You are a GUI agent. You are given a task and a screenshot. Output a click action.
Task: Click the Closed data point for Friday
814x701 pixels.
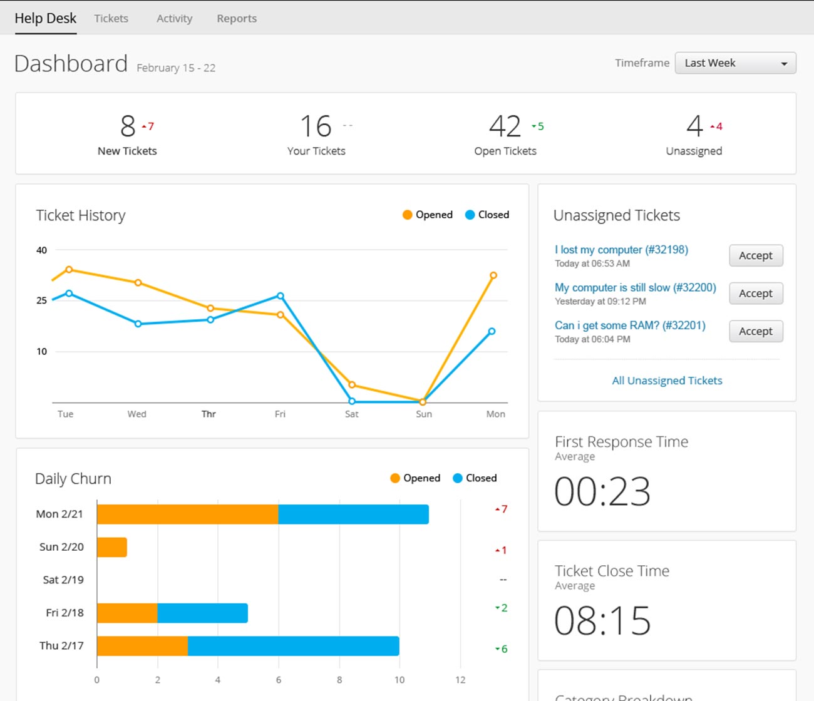pyautogui.click(x=280, y=296)
